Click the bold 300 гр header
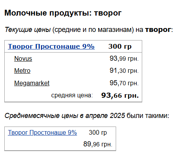180x153 pixels. (x=120, y=46)
